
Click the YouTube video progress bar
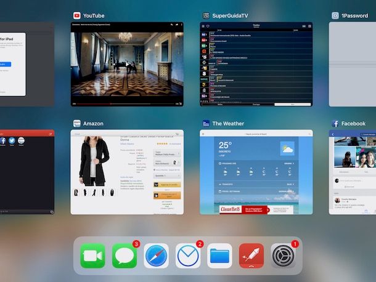(x=126, y=104)
